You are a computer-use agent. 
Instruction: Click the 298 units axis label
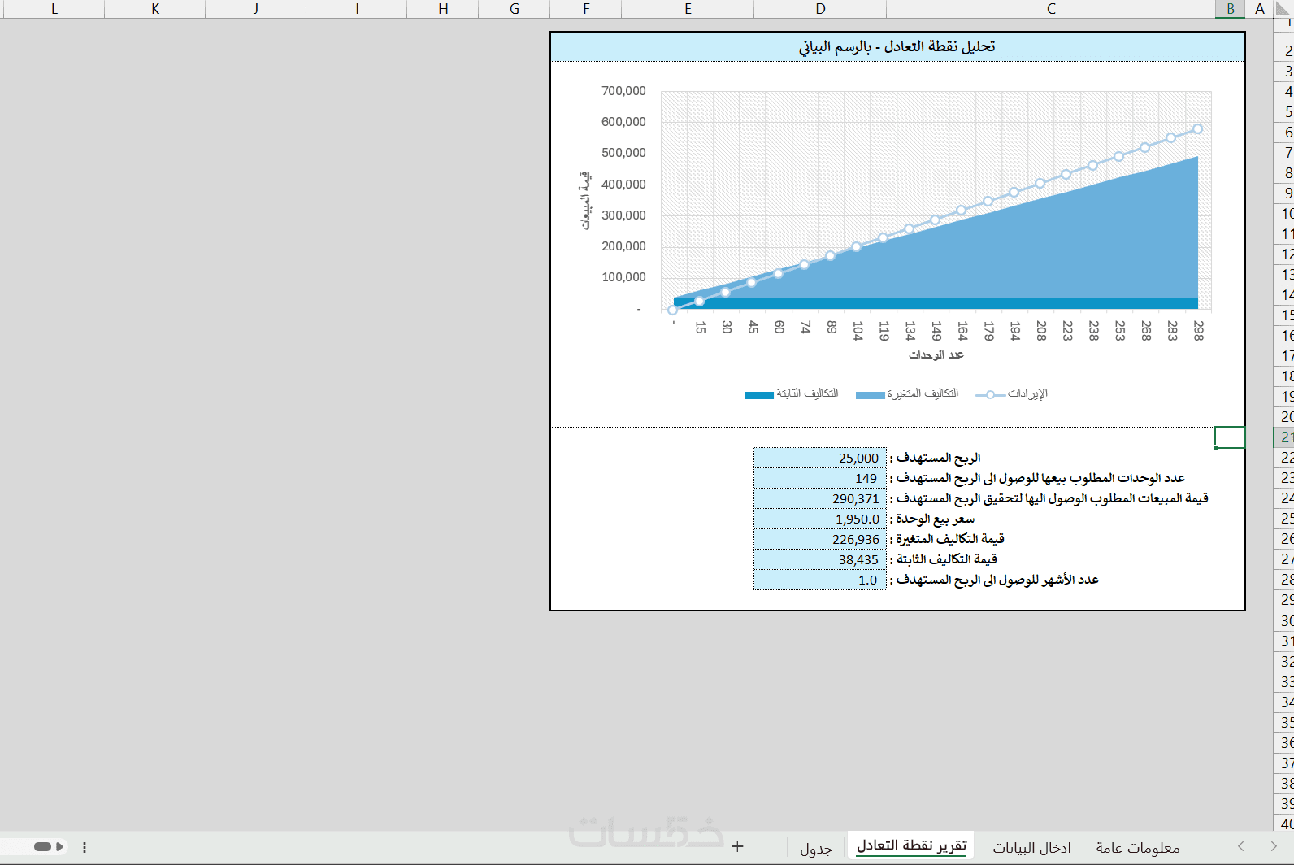point(1199,330)
